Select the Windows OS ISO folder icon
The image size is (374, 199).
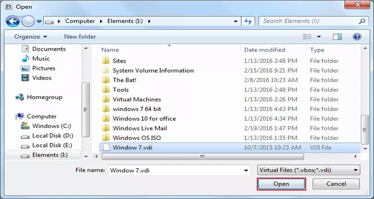(106, 138)
